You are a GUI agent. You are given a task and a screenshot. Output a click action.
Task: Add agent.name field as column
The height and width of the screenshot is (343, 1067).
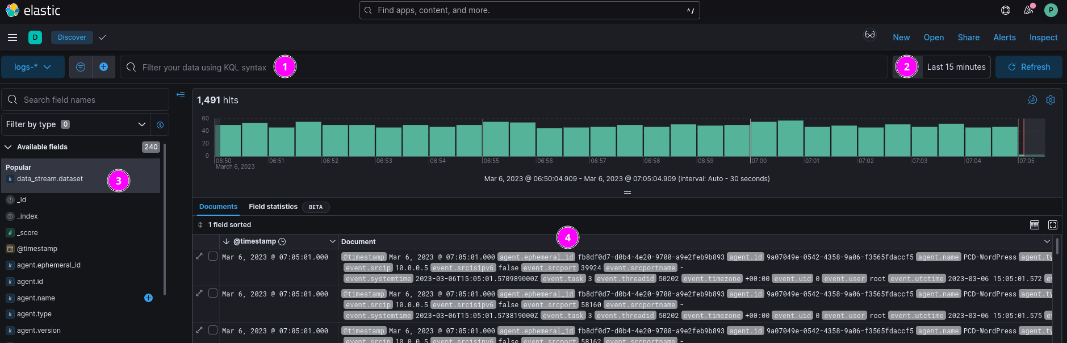pyautogui.click(x=148, y=298)
